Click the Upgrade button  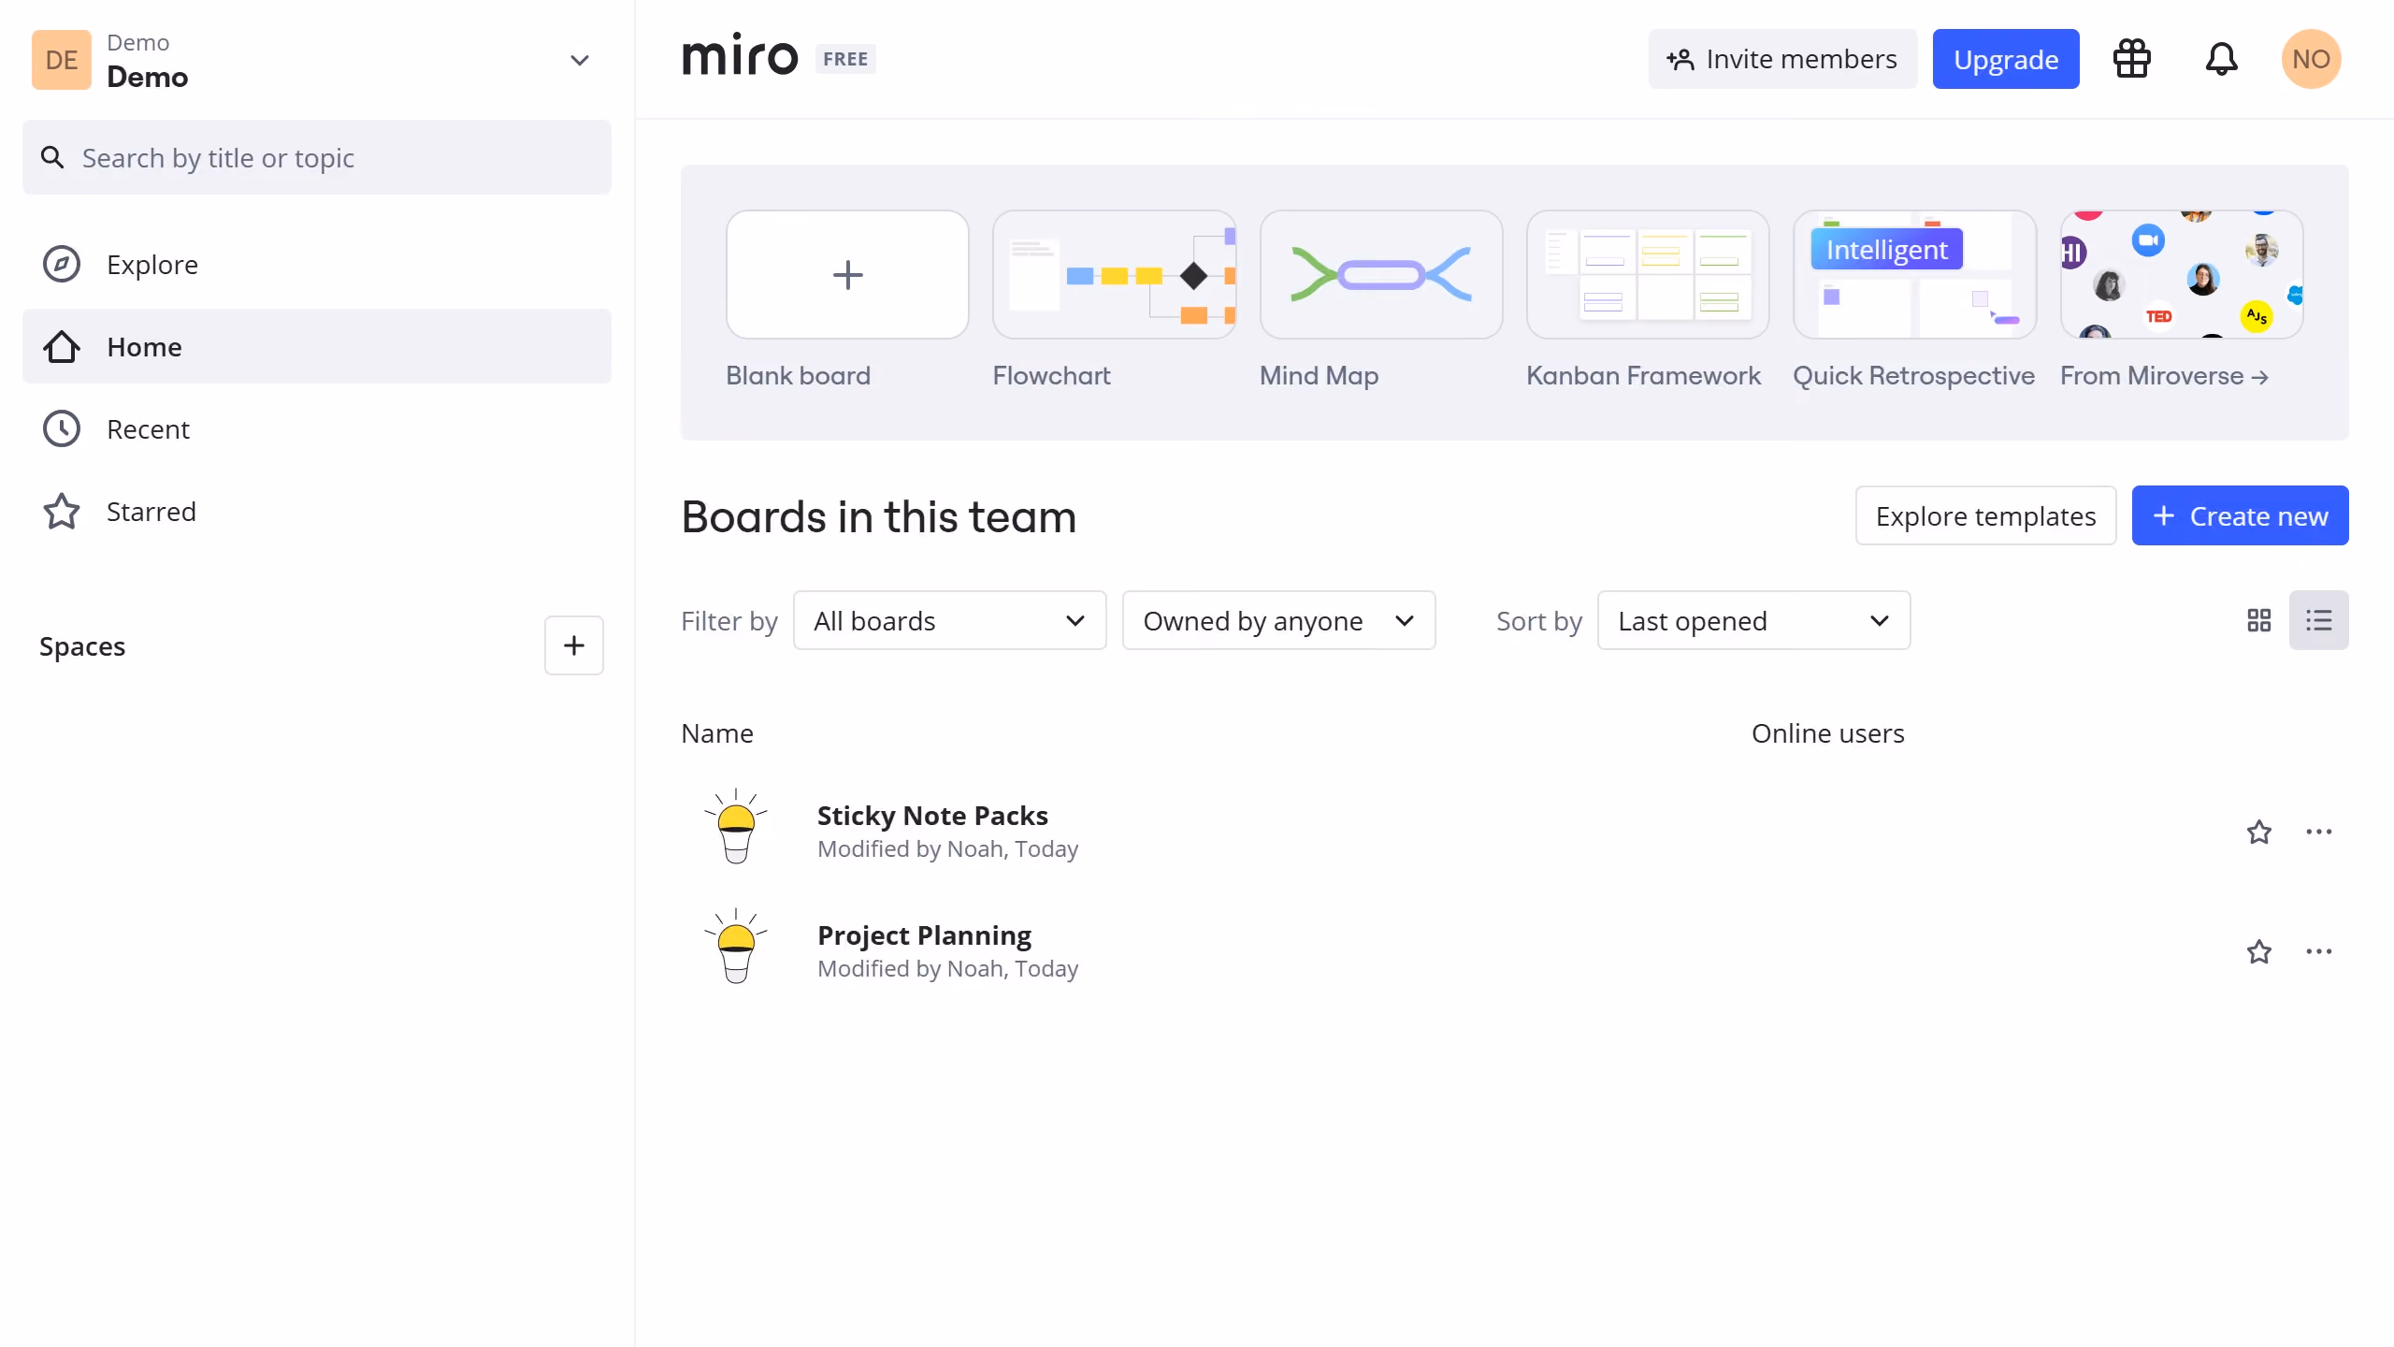pos(2006,59)
